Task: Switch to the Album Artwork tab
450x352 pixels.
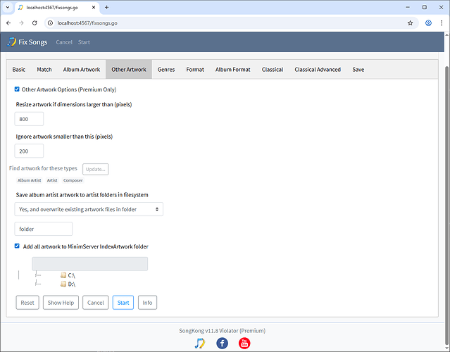Action: 82,70
